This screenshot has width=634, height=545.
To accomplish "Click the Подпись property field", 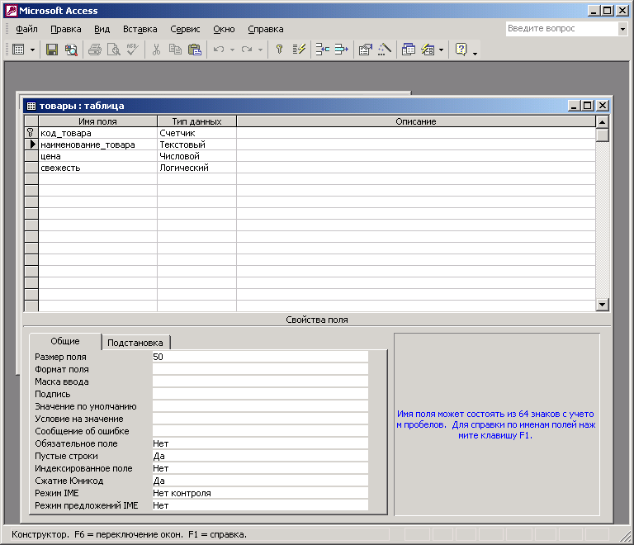I will 260,394.
